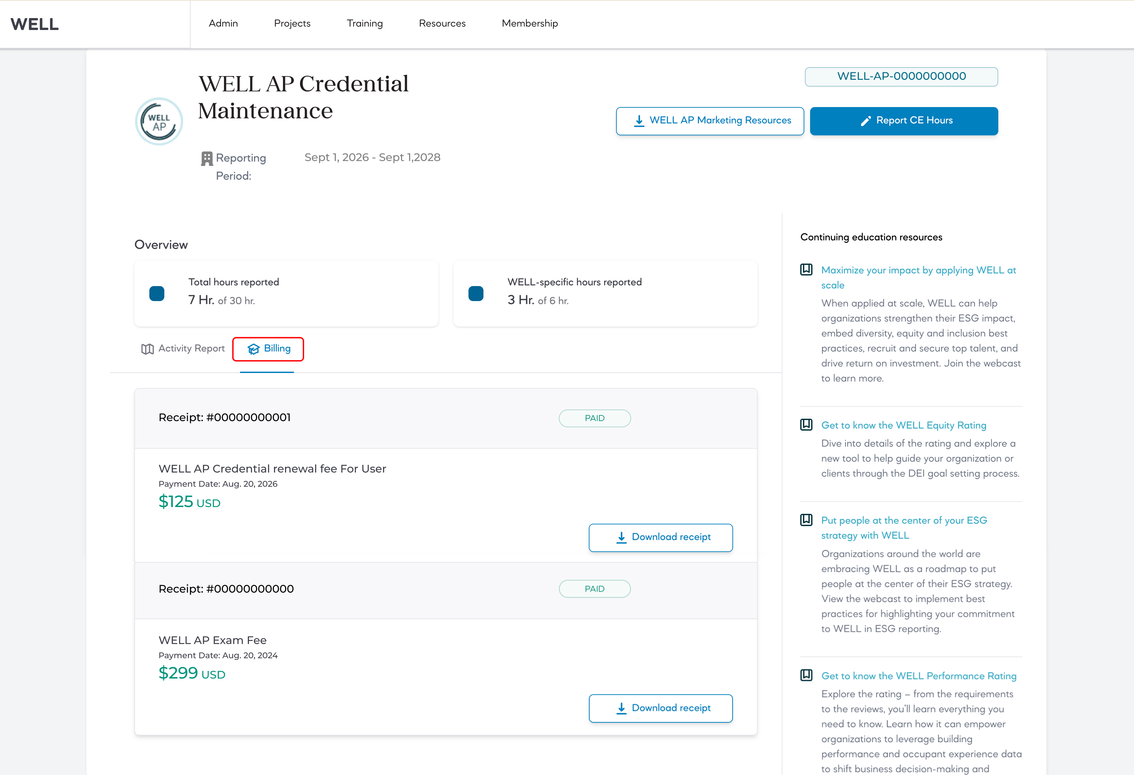Click the $125 USD amount
The image size is (1134, 775).
pyautogui.click(x=189, y=502)
